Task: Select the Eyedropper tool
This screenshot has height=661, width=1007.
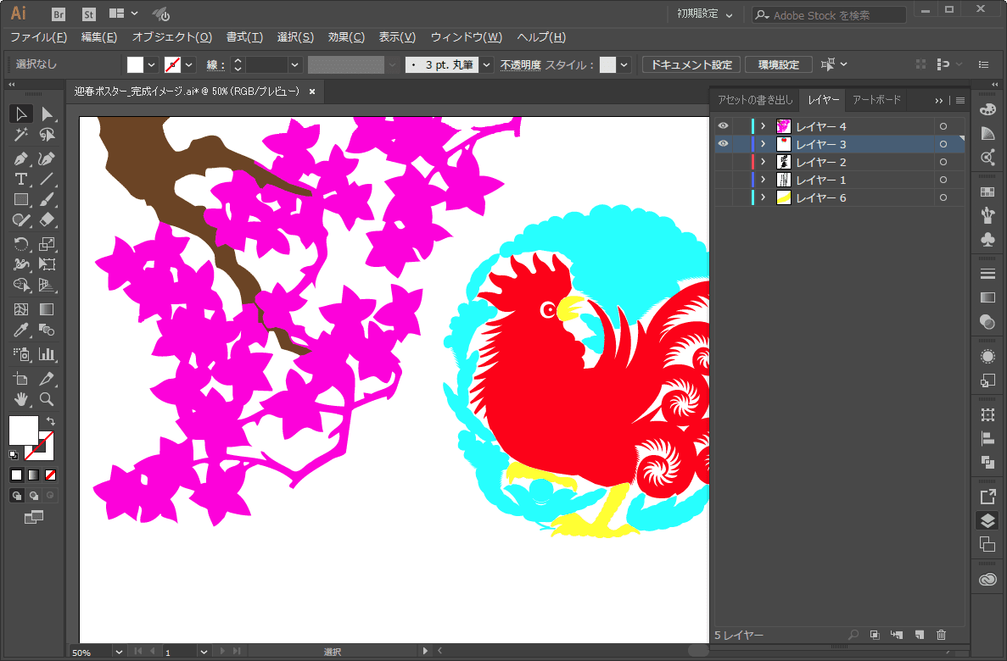Action: (x=20, y=330)
